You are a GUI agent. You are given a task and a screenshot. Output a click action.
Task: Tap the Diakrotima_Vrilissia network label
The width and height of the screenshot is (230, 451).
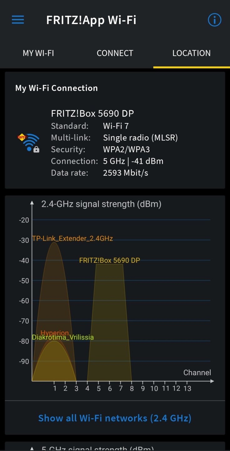pyautogui.click(x=63, y=338)
